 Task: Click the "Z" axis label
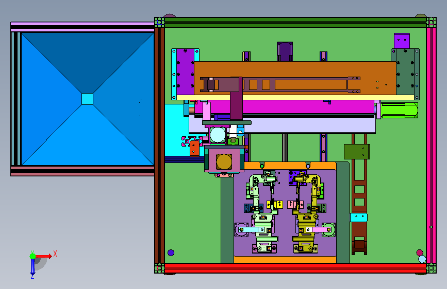(32, 276)
